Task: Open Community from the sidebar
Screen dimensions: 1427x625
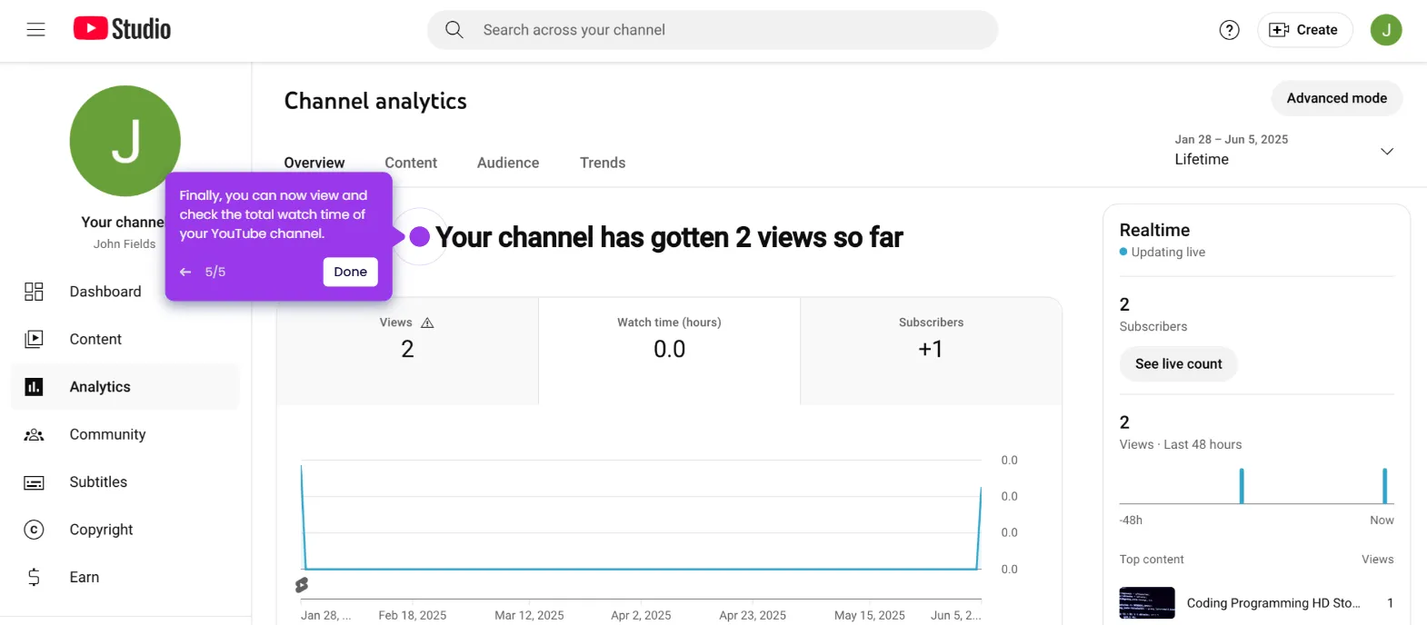Action: point(125,434)
